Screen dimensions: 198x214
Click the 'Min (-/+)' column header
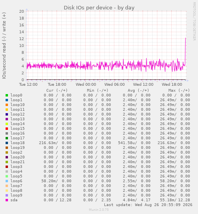pos(98,91)
